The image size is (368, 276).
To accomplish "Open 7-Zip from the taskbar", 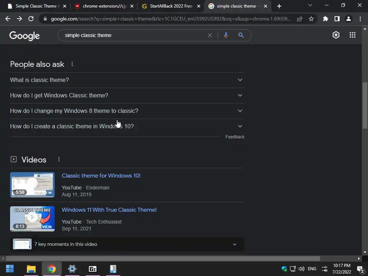I will pyautogui.click(x=93, y=269).
